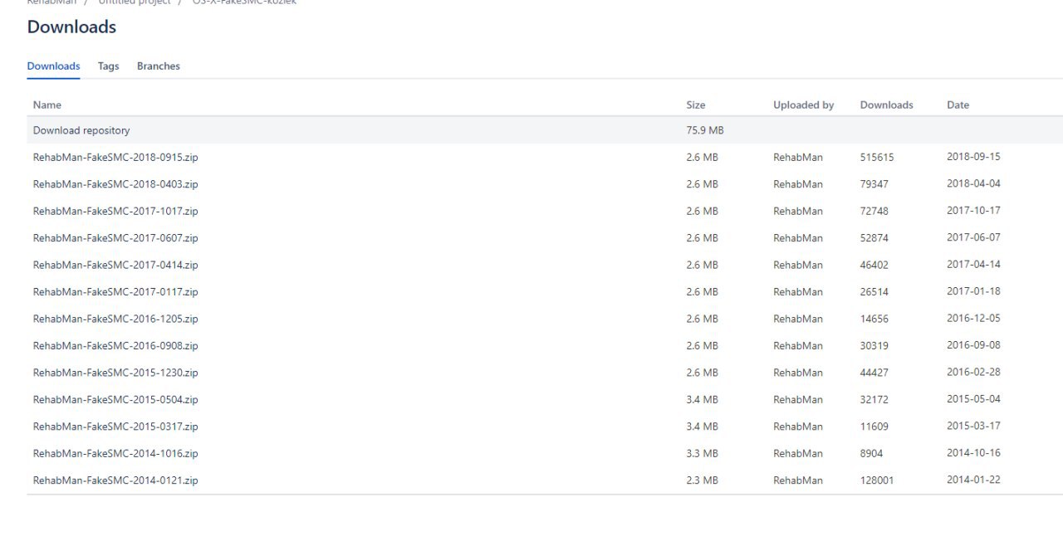Click the Date column header
The height and width of the screenshot is (546, 1063).
(958, 105)
